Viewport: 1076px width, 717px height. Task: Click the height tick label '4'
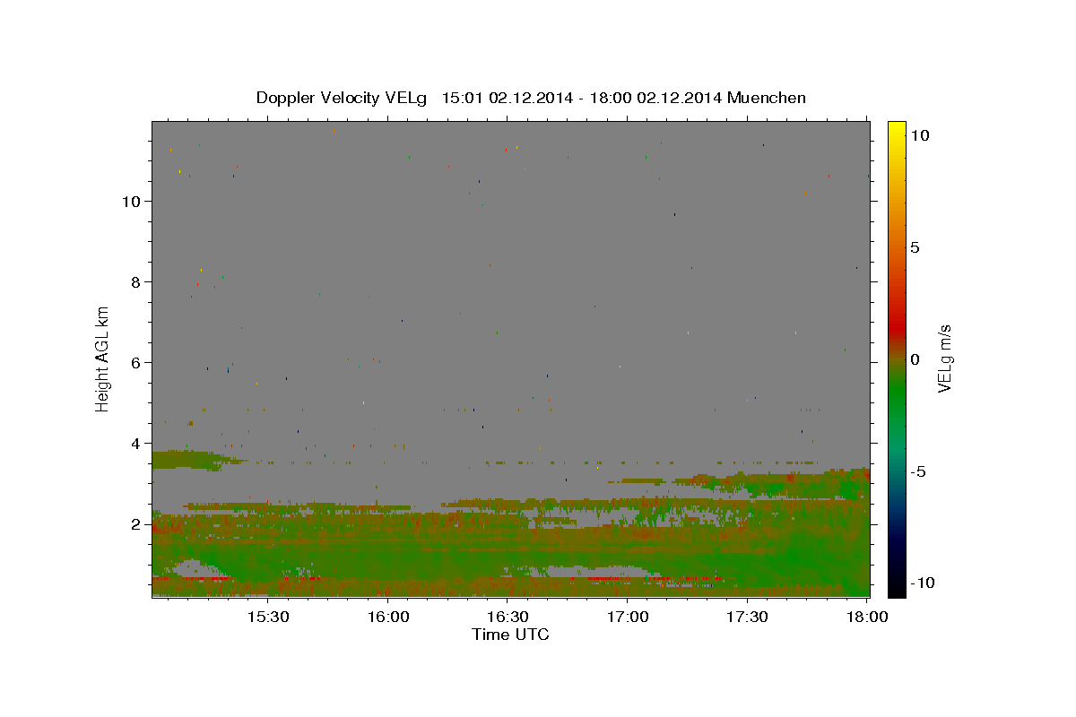136,444
